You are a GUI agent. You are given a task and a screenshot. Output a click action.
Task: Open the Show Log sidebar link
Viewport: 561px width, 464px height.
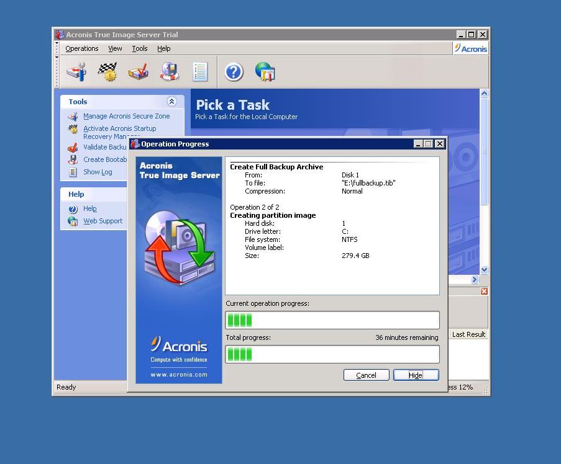[x=98, y=172]
